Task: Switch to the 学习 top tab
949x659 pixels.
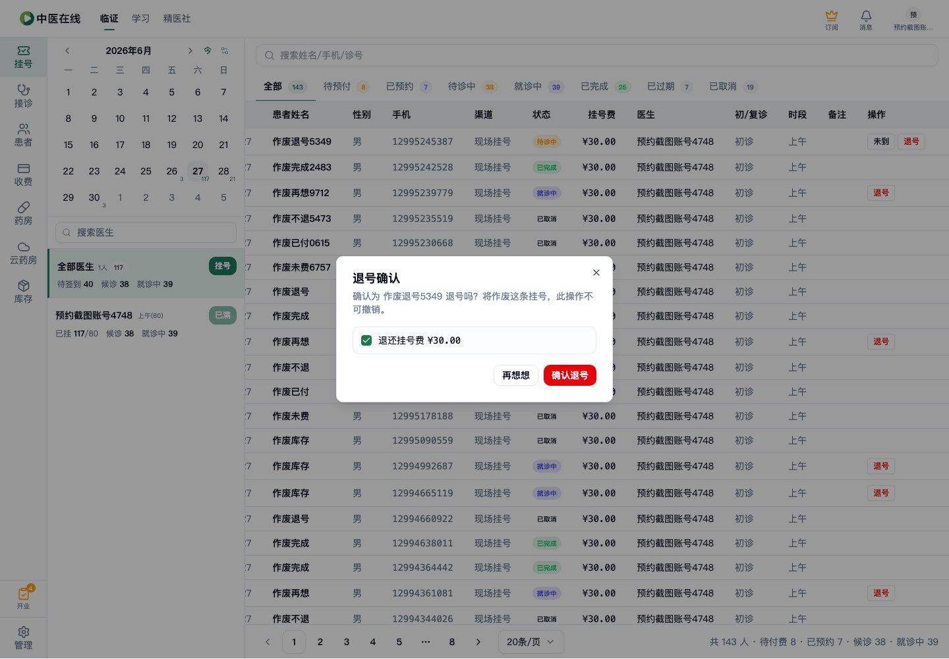Action: pos(140,18)
